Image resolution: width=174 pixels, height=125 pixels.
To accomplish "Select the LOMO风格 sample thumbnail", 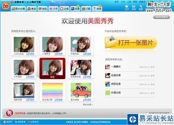I will pyautogui.click(x=24, y=44).
